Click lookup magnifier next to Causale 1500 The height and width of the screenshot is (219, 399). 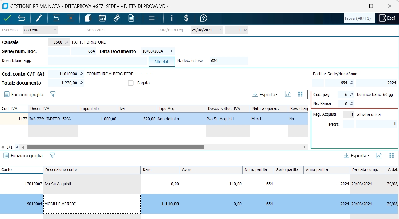point(66,42)
